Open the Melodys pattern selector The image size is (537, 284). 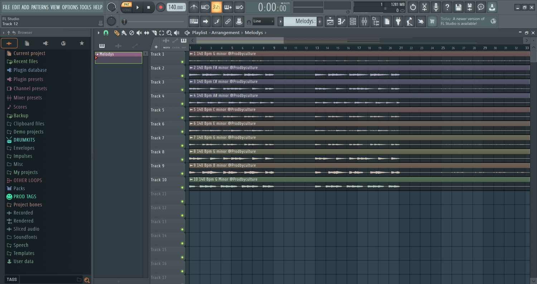[x=300, y=21]
